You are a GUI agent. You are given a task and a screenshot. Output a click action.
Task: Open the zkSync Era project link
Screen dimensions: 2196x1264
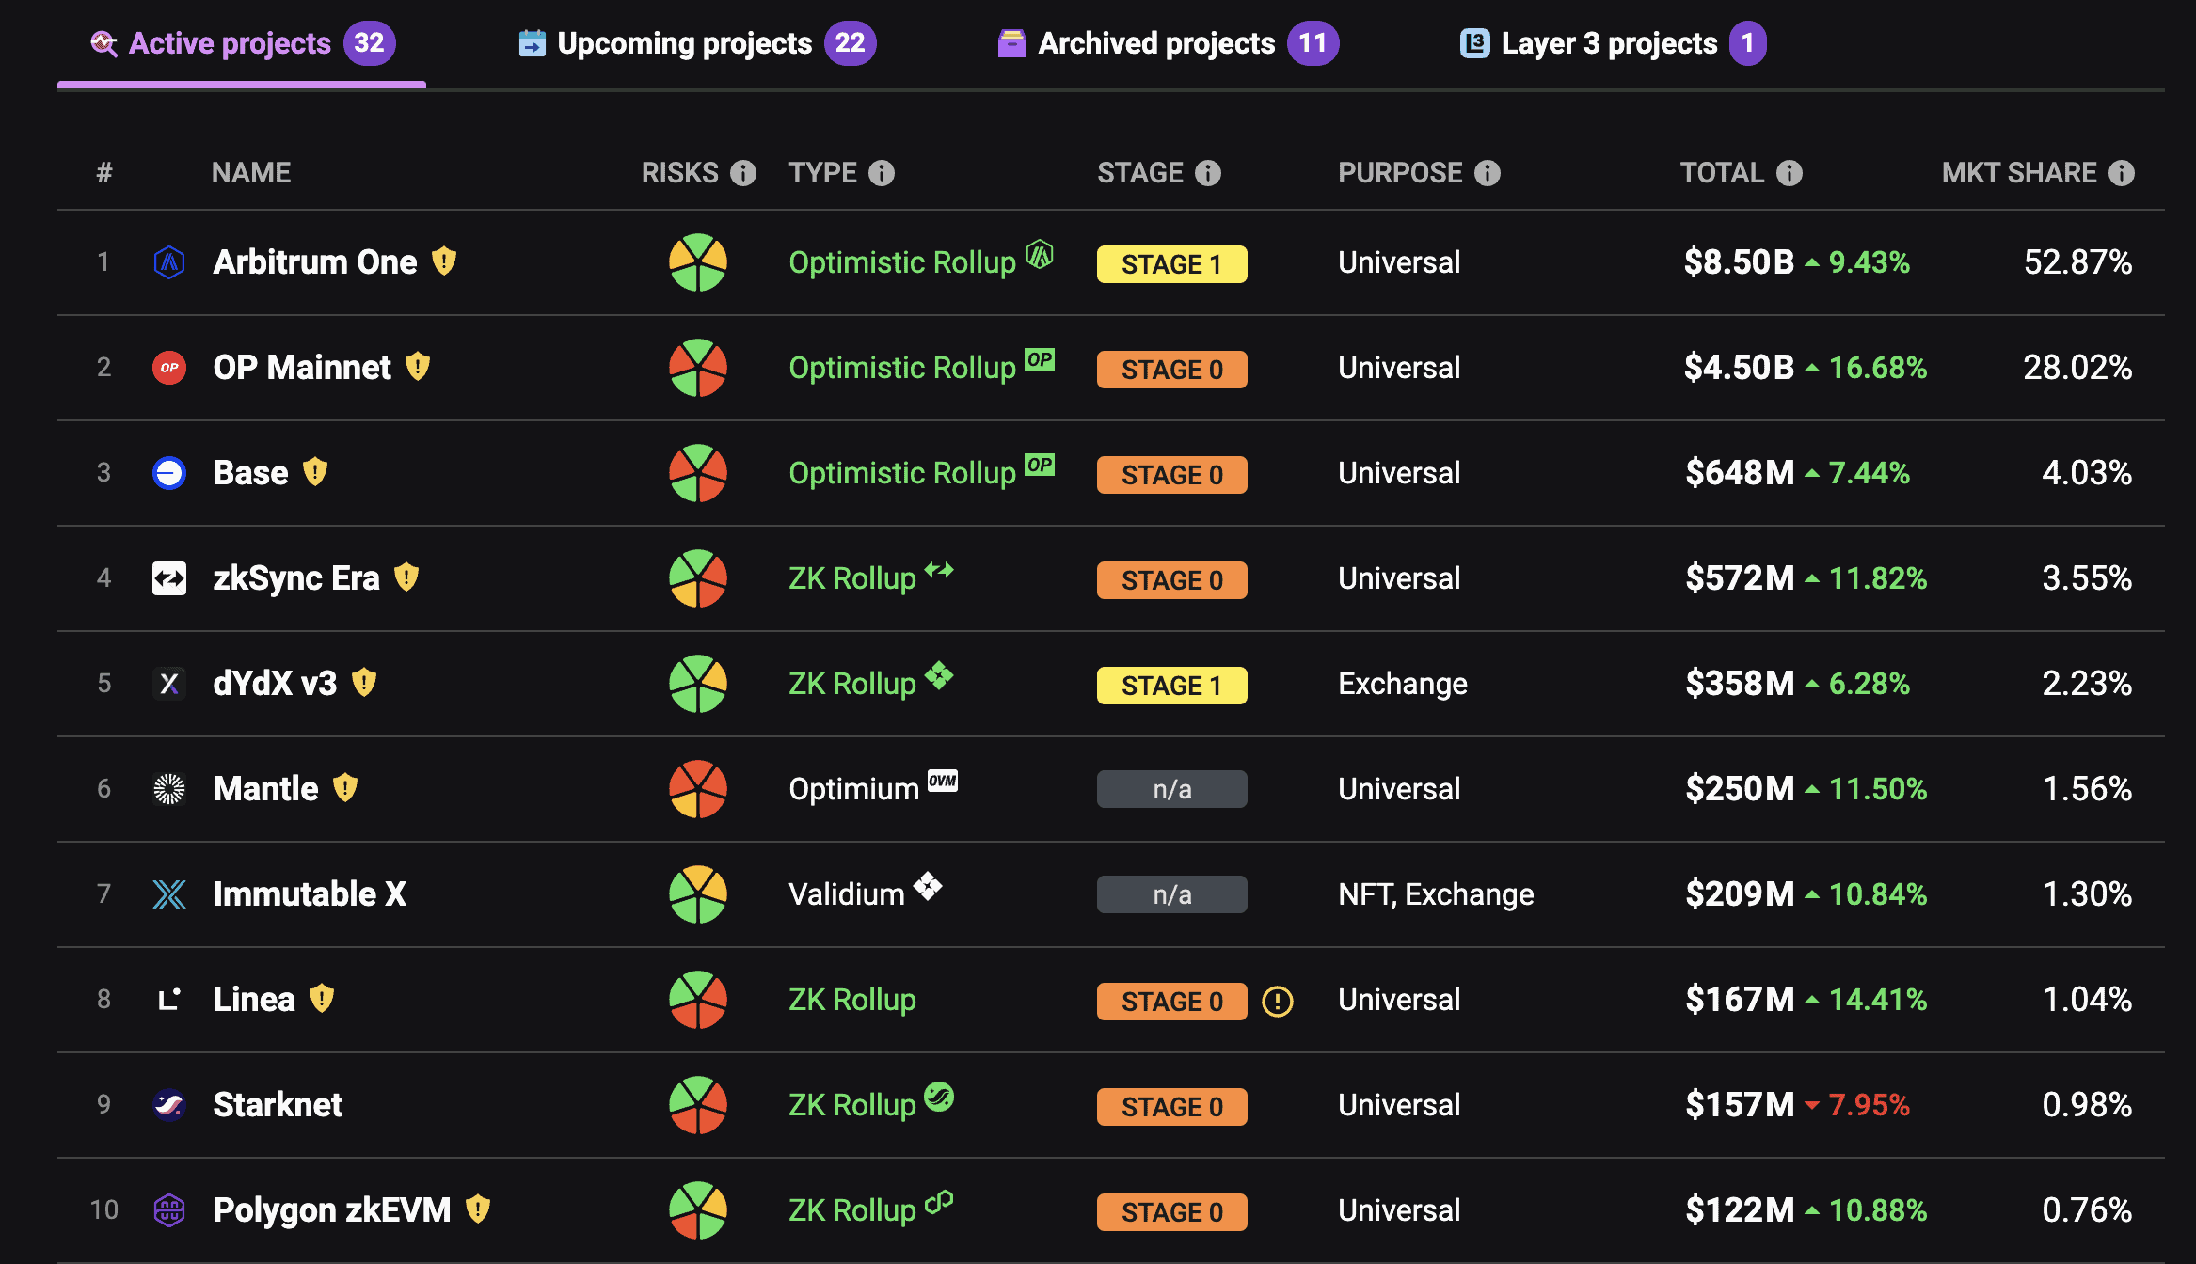(x=296, y=578)
